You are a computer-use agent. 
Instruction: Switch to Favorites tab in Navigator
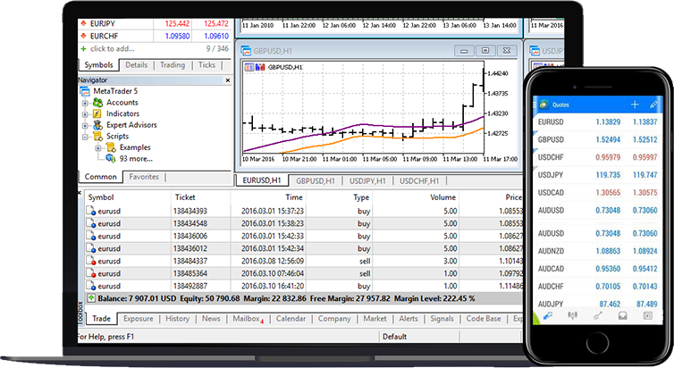pyautogui.click(x=144, y=177)
